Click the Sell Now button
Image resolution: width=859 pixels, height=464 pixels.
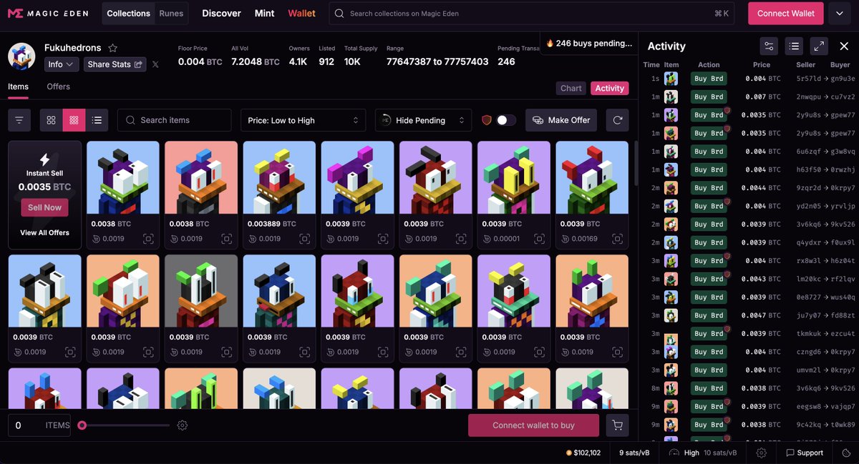click(44, 207)
